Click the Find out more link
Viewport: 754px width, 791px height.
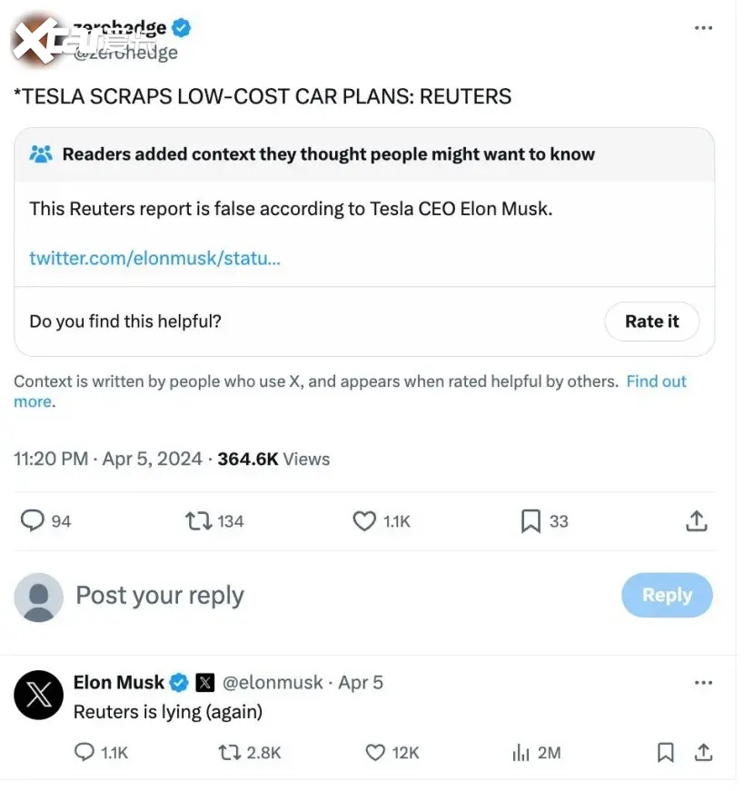656,381
